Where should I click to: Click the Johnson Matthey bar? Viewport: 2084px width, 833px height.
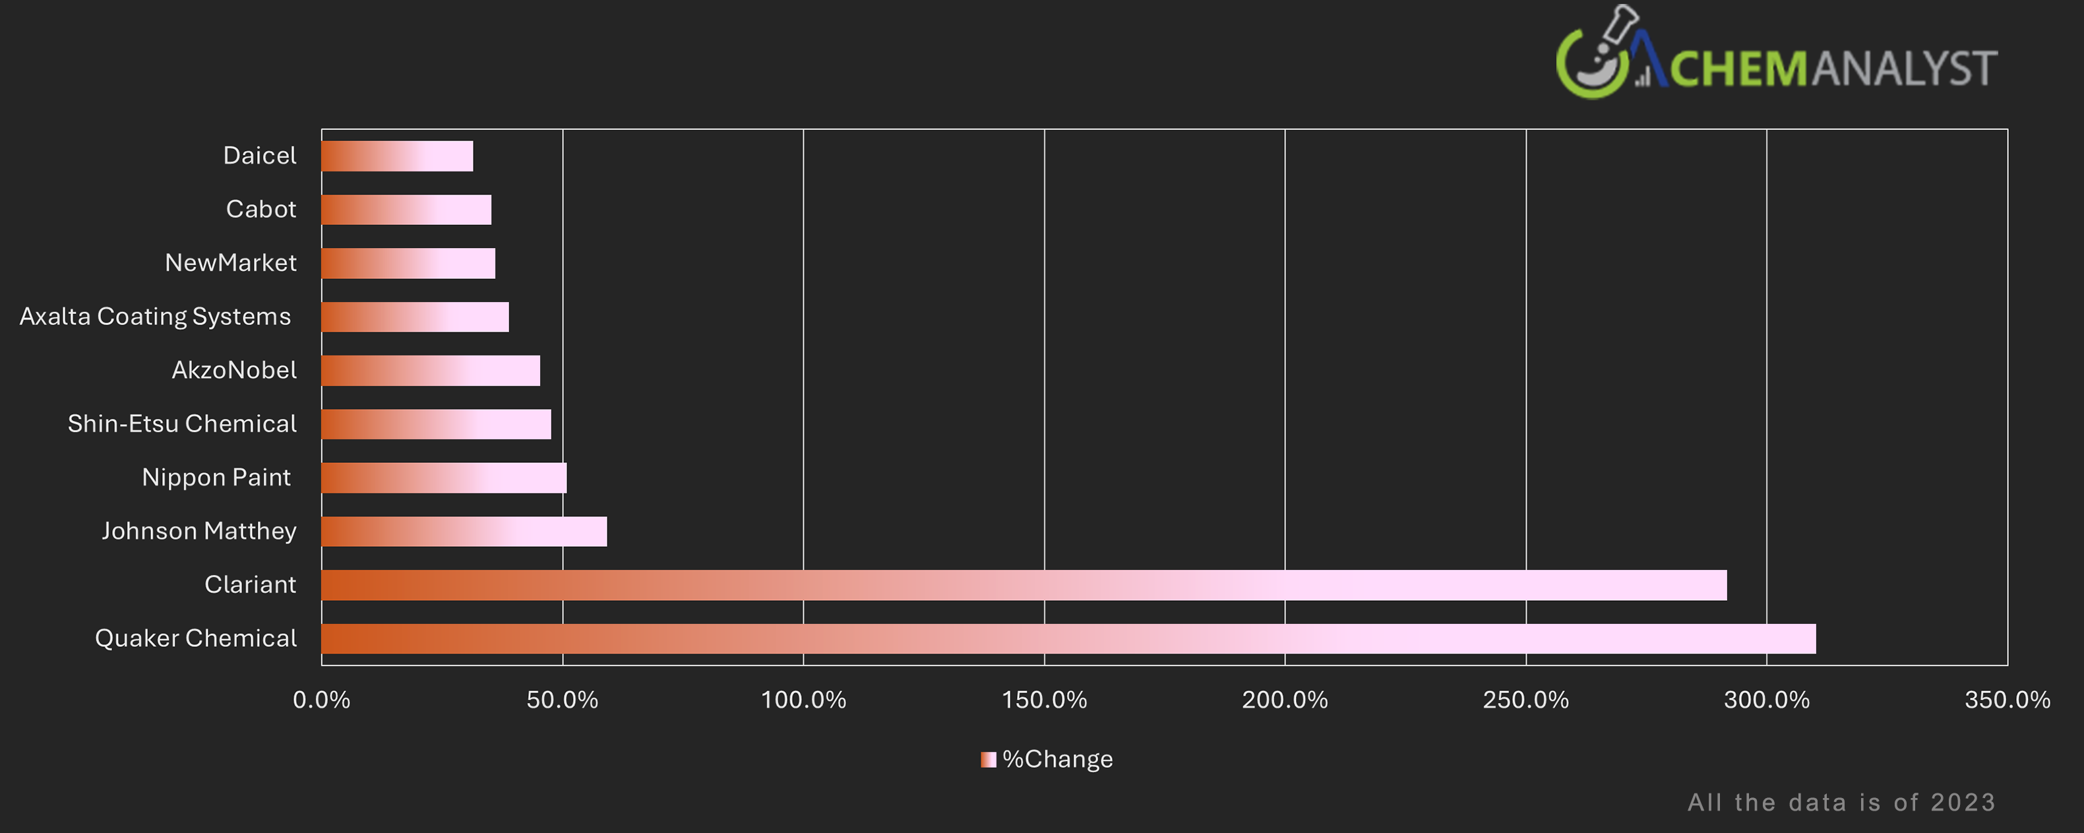click(464, 532)
